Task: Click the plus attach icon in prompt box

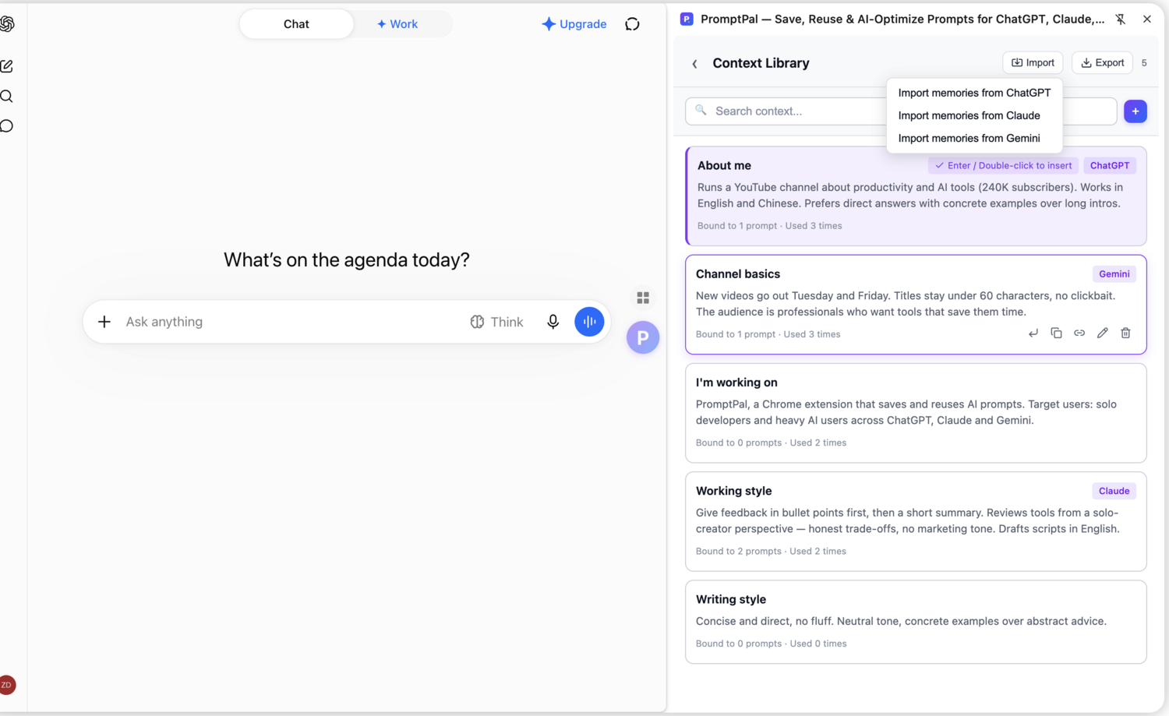Action: (x=104, y=322)
